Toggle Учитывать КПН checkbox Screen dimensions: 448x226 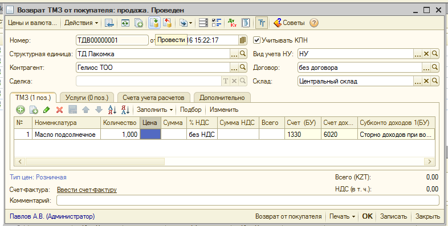(256, 40)
